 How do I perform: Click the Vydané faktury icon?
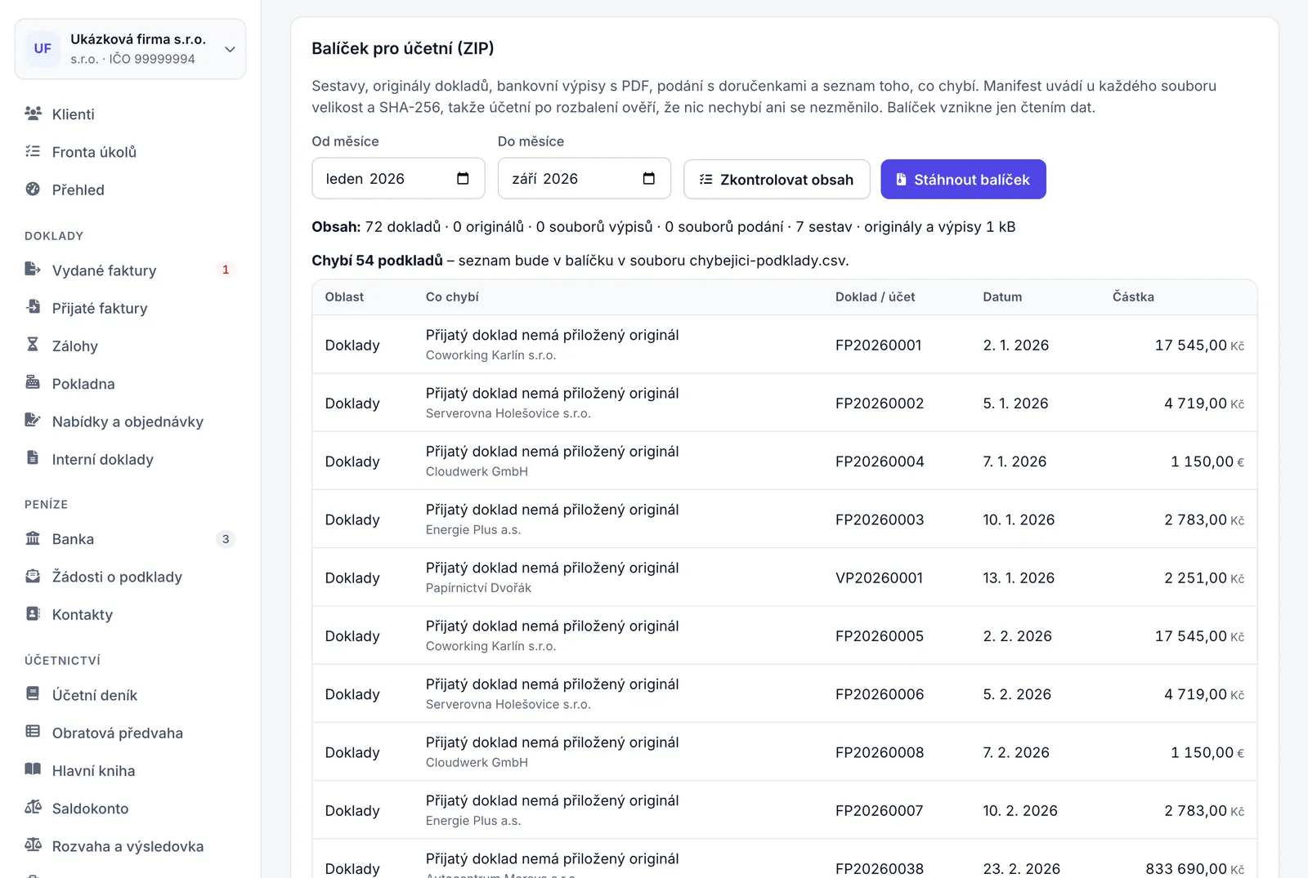coord(33,269)
